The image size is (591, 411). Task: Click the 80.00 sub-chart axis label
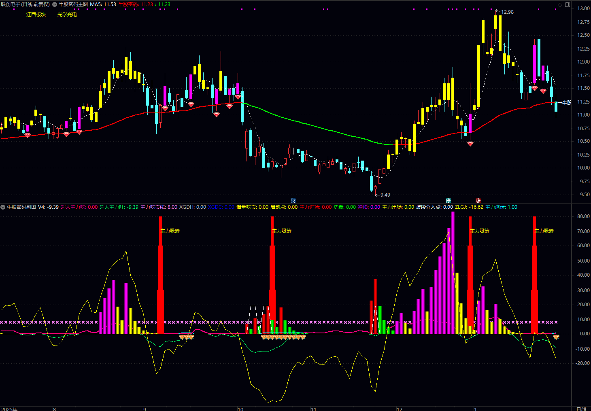tap(583, 216)
